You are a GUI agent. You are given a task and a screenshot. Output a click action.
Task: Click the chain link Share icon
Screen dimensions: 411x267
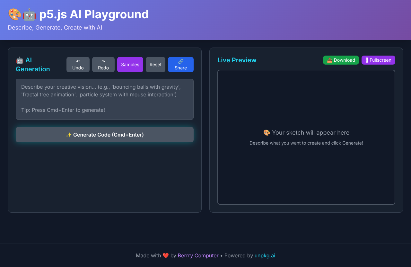click(x=181, y=61)
